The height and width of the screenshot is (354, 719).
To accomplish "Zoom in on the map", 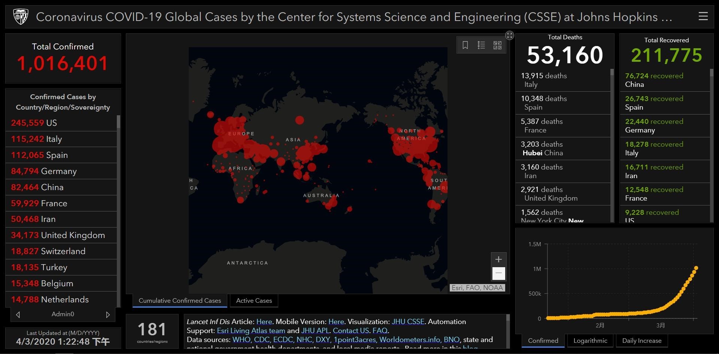I will [498, 259].
